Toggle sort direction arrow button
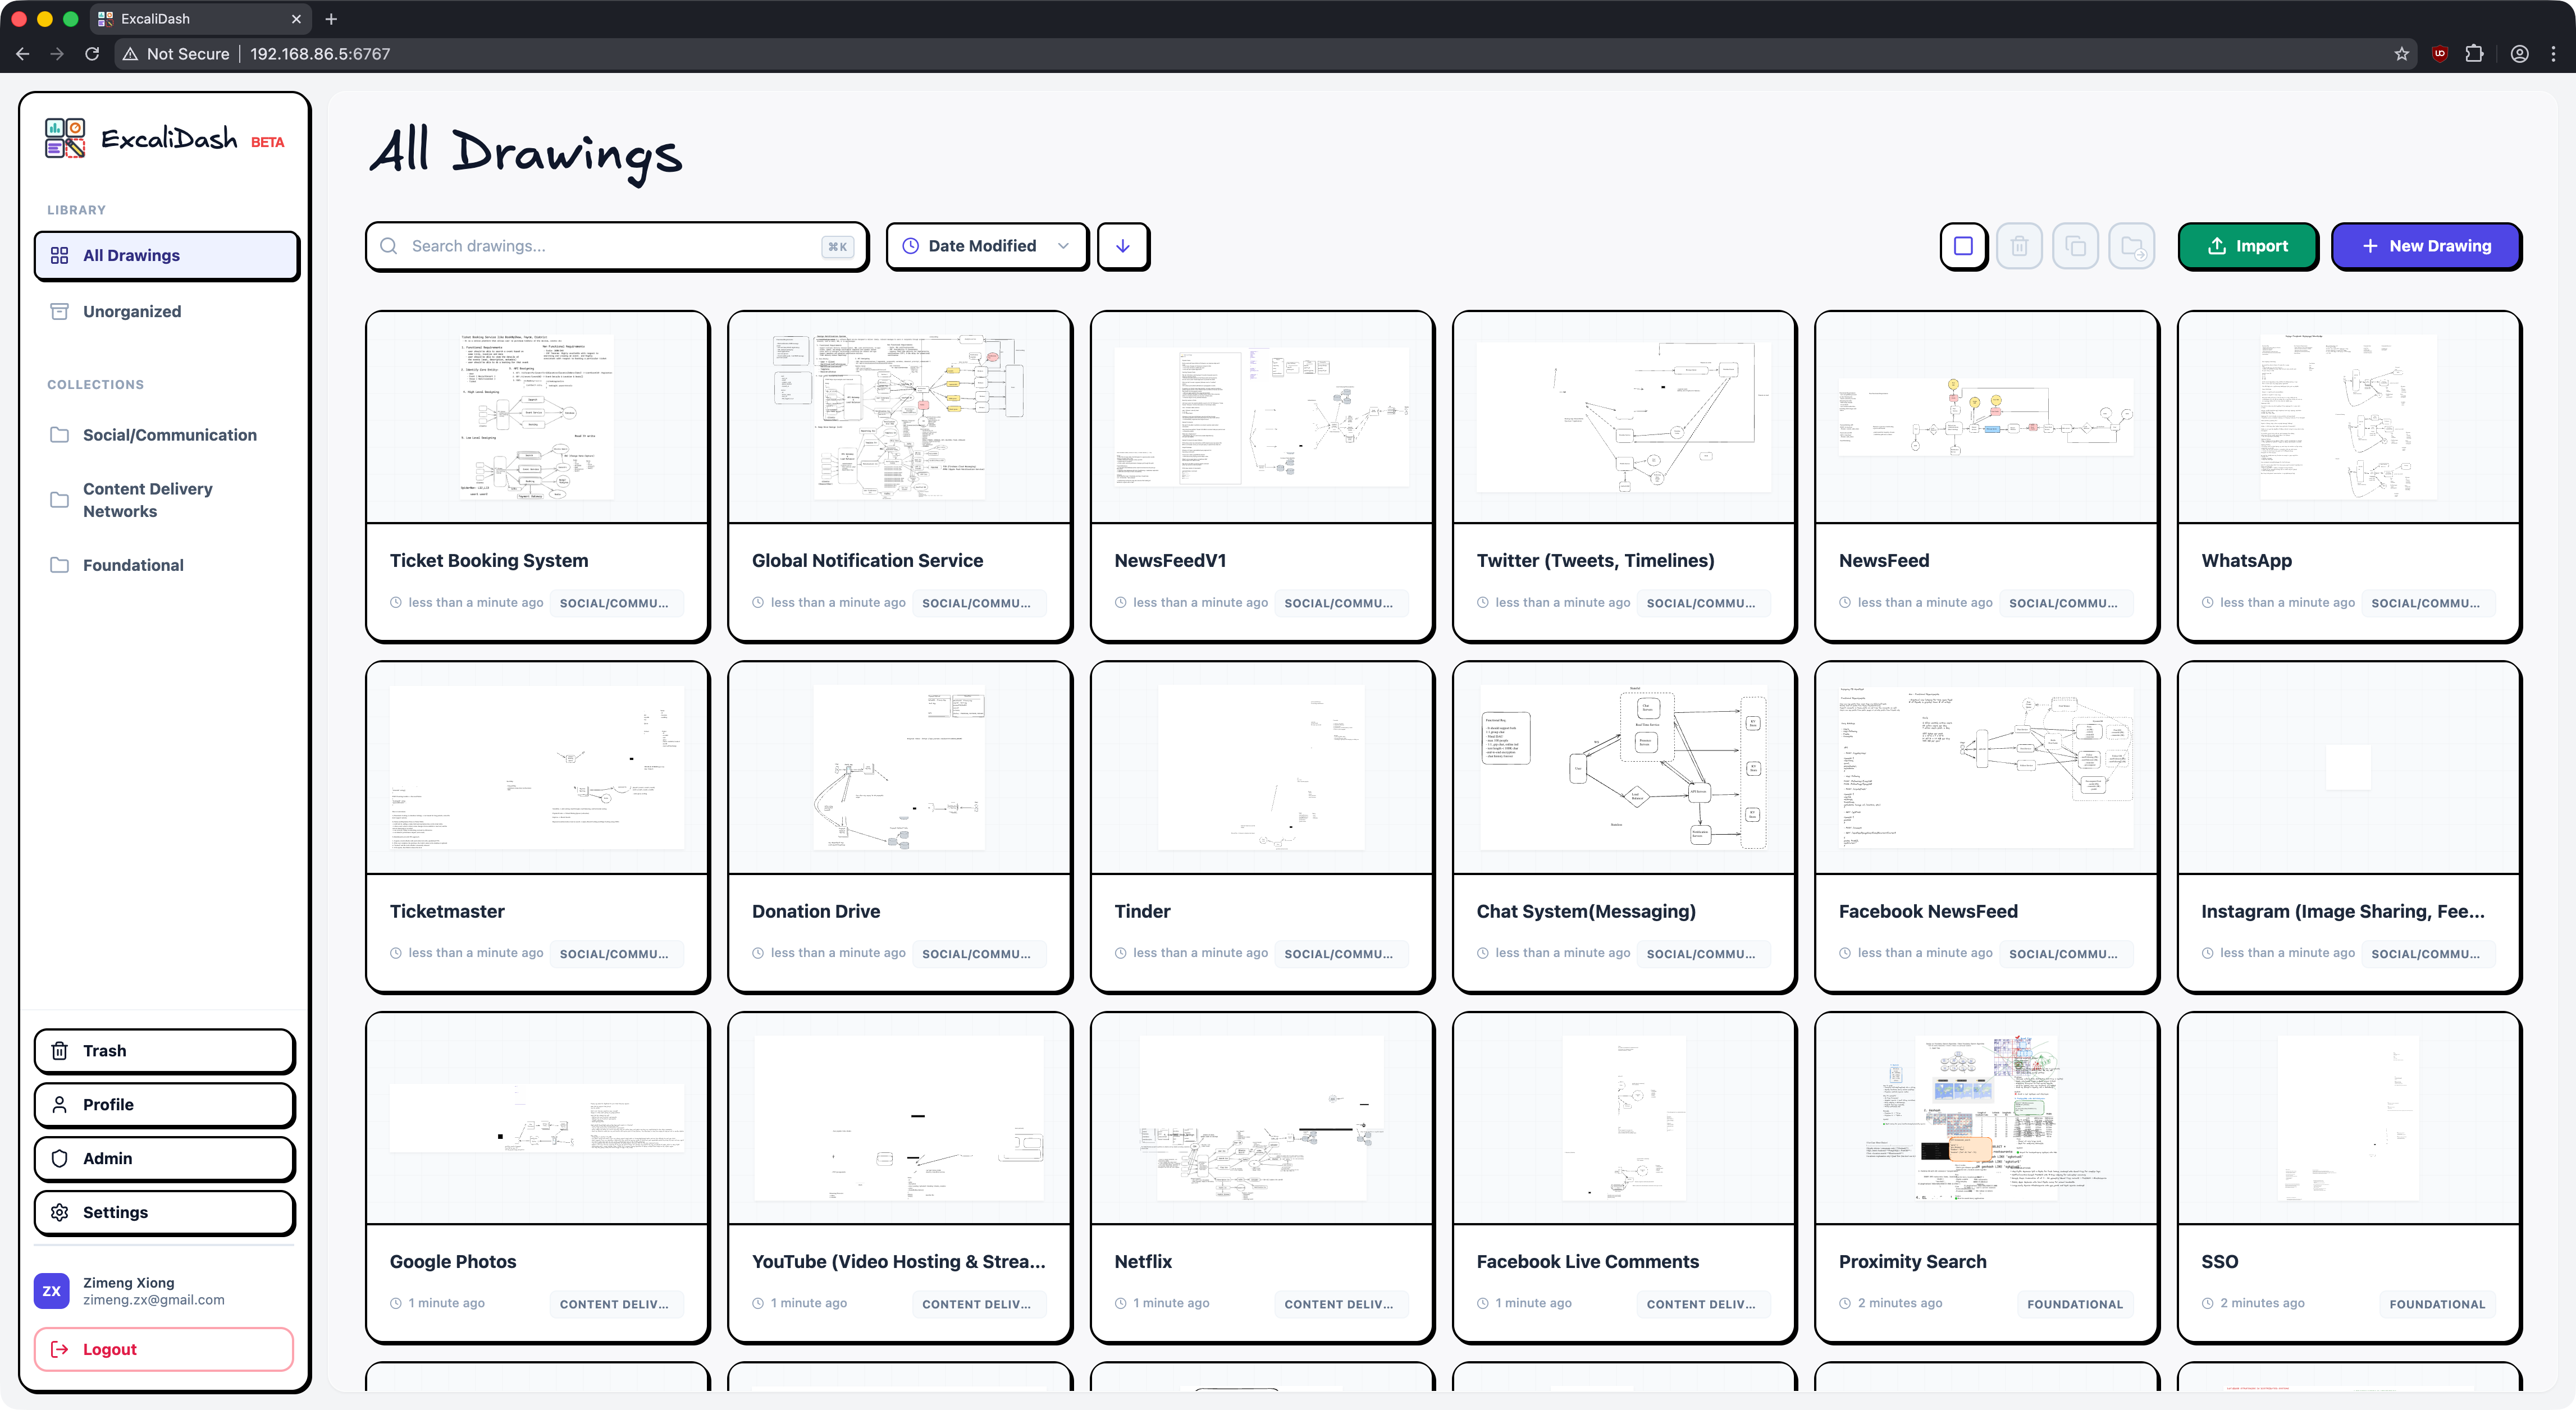The image size is (2576, 1410). (1123, 246)
